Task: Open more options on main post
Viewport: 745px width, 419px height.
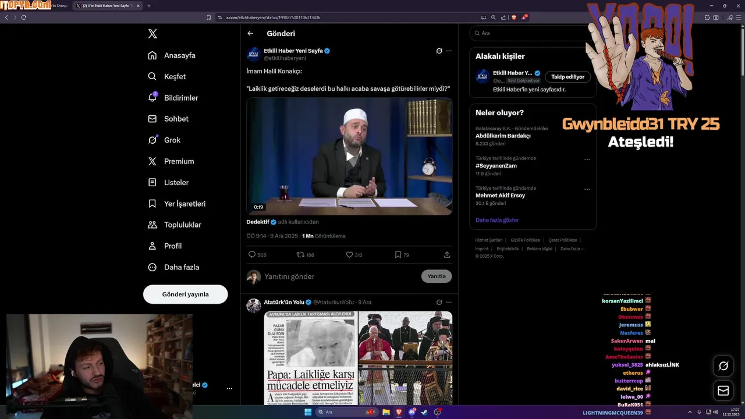Action: pos(449,51)
